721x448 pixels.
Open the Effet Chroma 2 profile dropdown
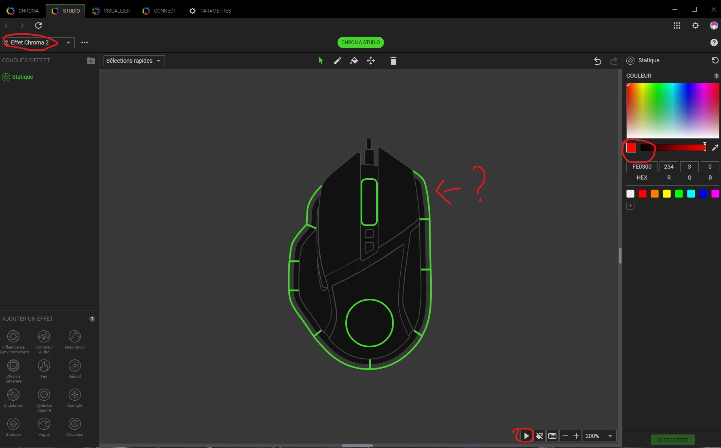click(38, 42)
